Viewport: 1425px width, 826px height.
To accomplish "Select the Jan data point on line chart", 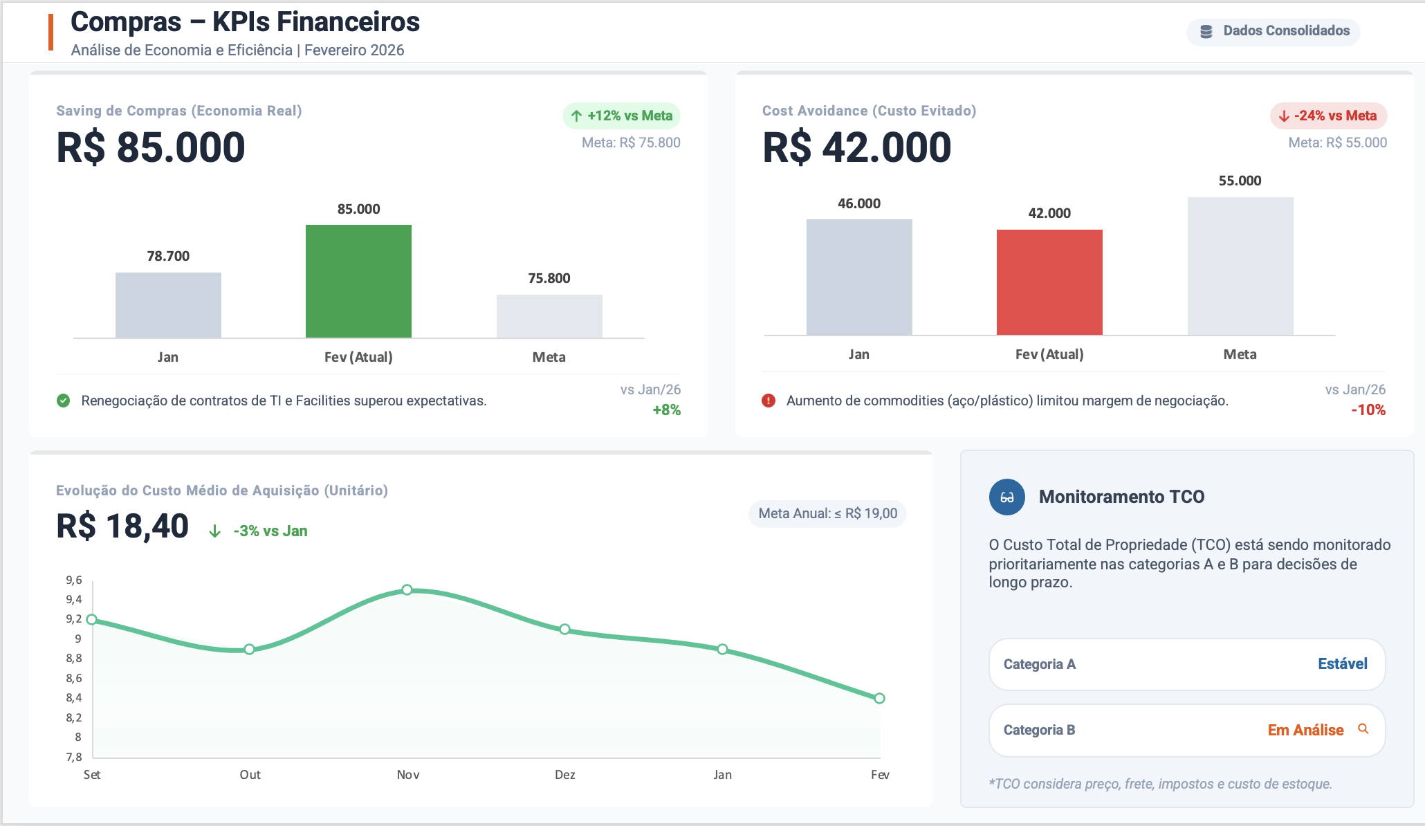I will (723, 650).
